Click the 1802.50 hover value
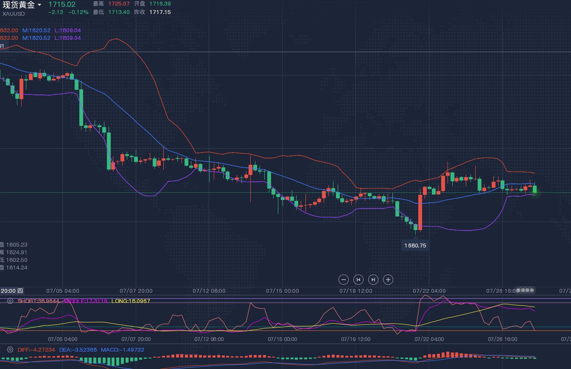The height and width of the screenshot is (369, 571). [x=17, y=260]
